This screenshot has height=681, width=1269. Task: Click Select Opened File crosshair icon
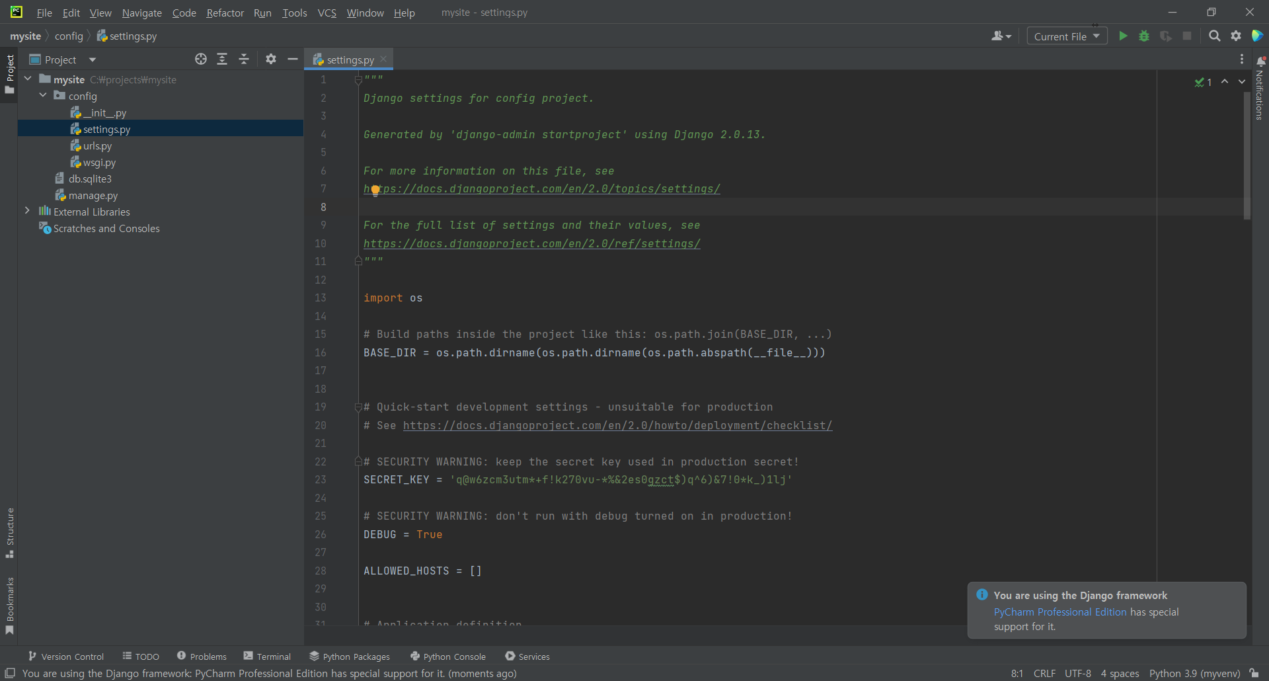[201, 59]
